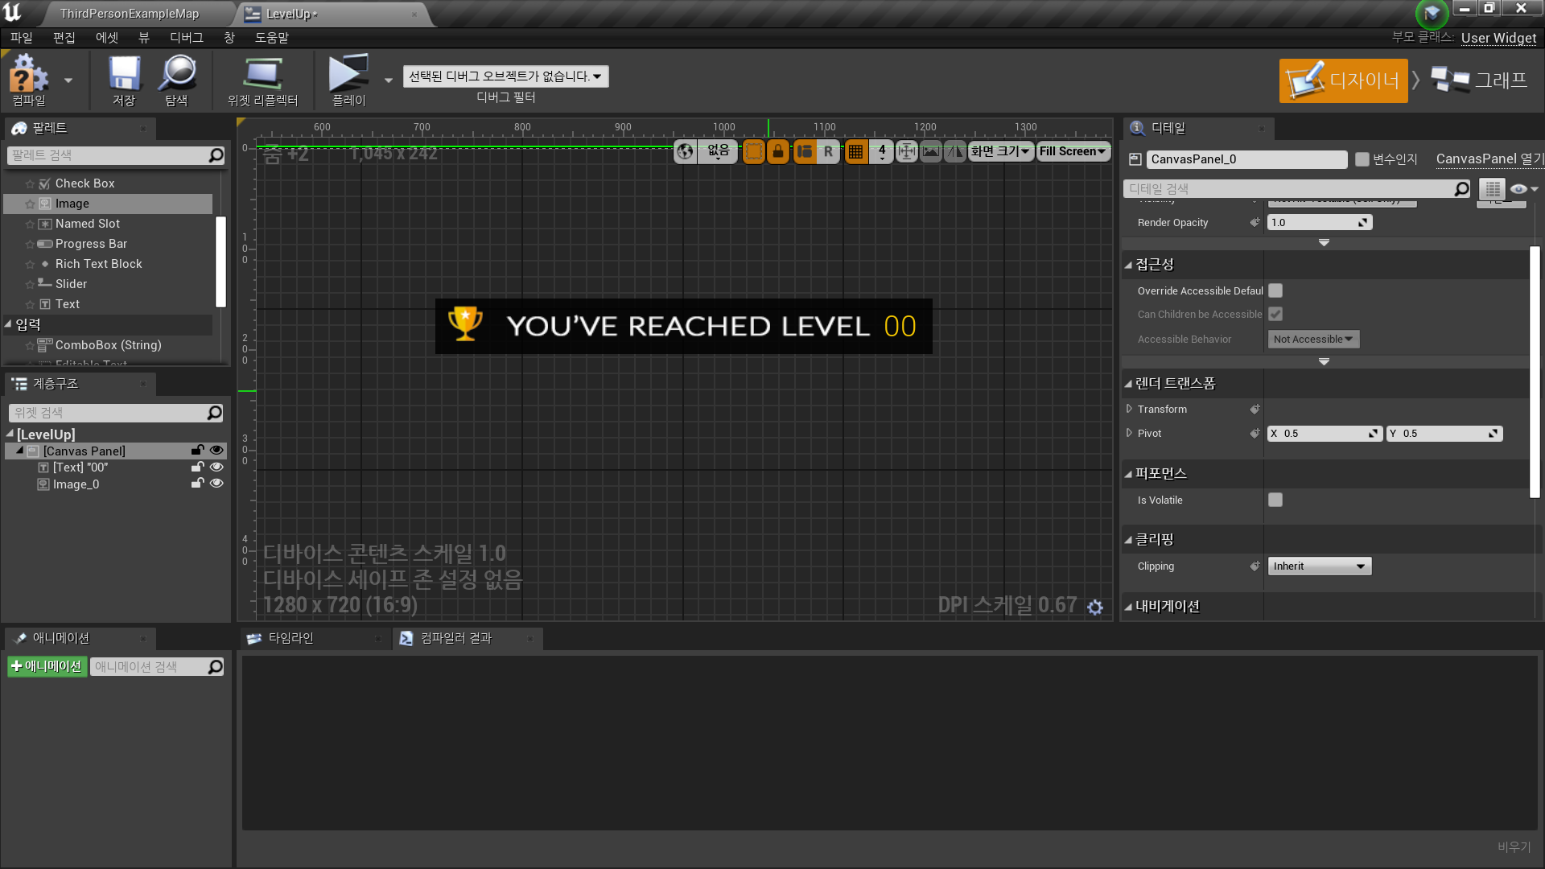Open the Fill Screen dropdown
Viewport: 1545px width, 869px height.
(x=1073, y=151)
